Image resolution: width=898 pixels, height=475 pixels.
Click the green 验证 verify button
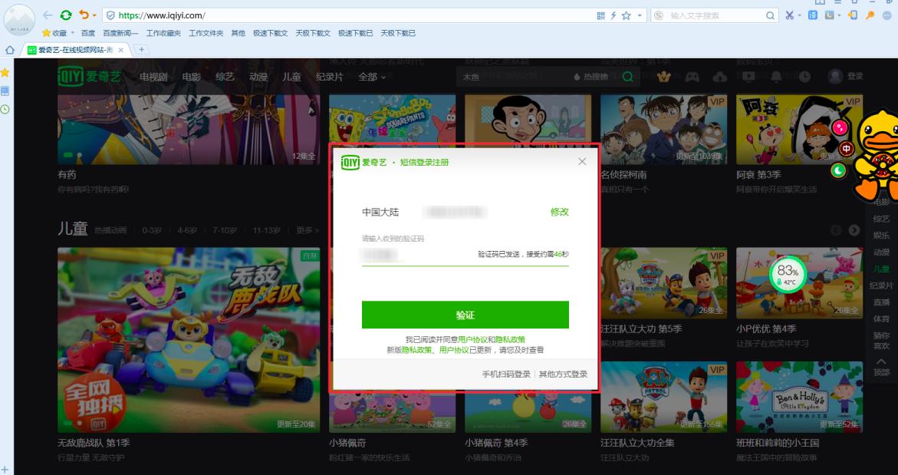[465, 315]
